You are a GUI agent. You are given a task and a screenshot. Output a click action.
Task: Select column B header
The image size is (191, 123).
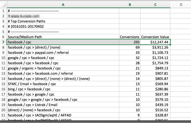tap(130, 5)
